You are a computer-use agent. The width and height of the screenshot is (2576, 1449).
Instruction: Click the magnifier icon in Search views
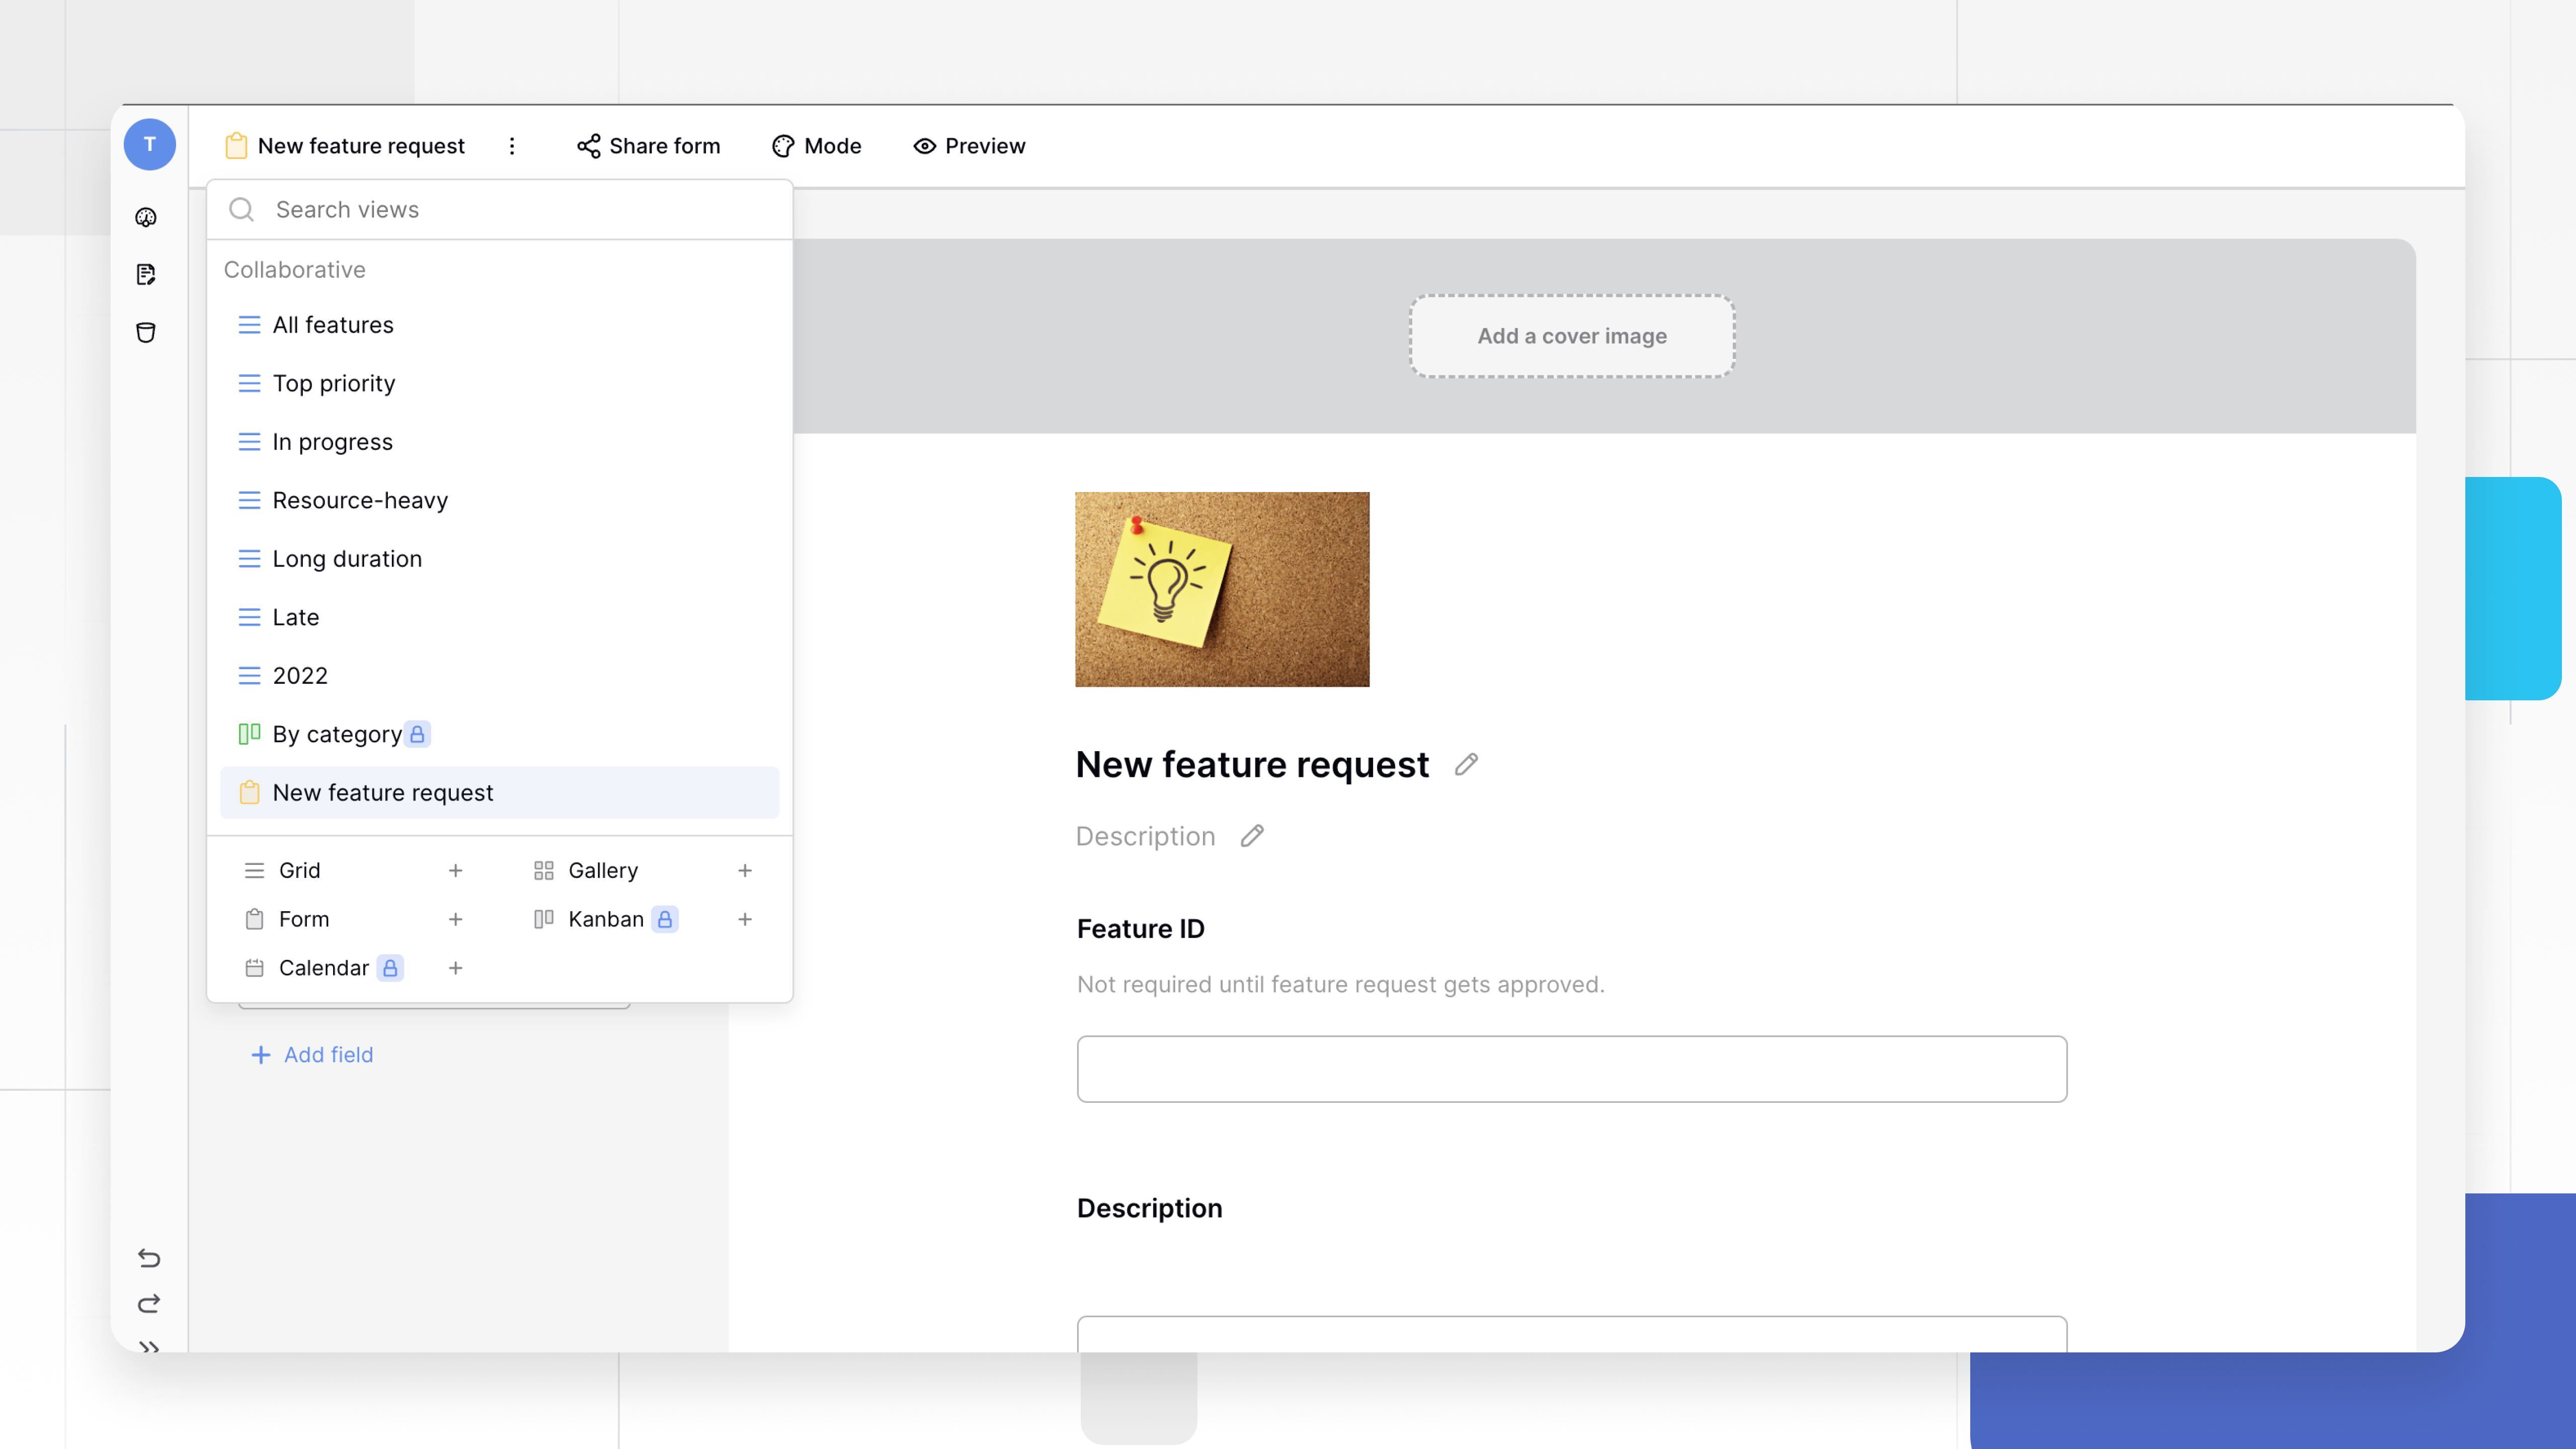tap(241, 210)
